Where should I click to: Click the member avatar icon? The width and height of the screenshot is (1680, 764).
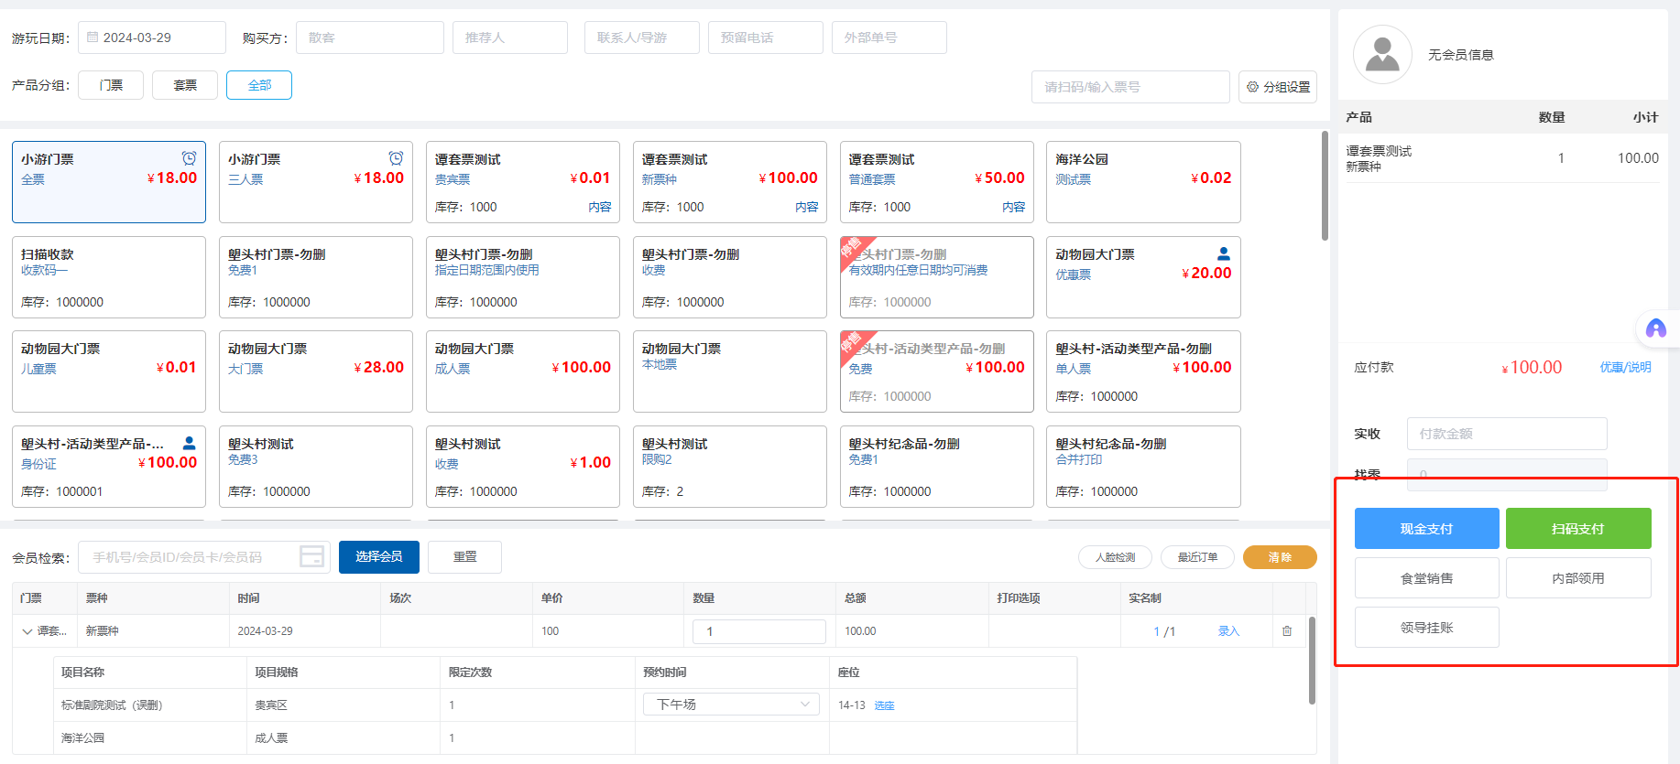pos(1382,55)
